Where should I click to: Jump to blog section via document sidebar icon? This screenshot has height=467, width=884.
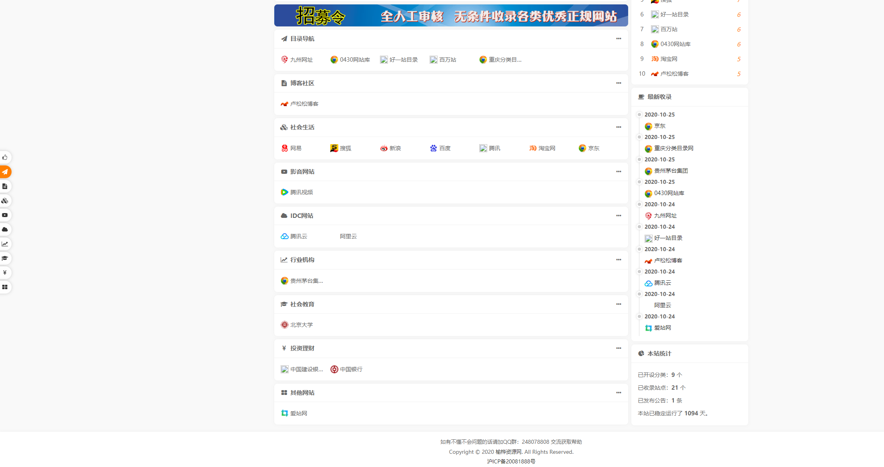tap(5, 186)
